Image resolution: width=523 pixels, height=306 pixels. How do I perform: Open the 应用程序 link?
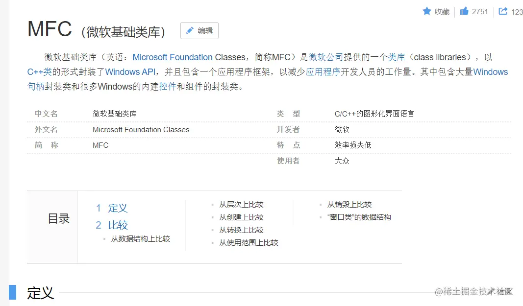[x=323, y=72]
